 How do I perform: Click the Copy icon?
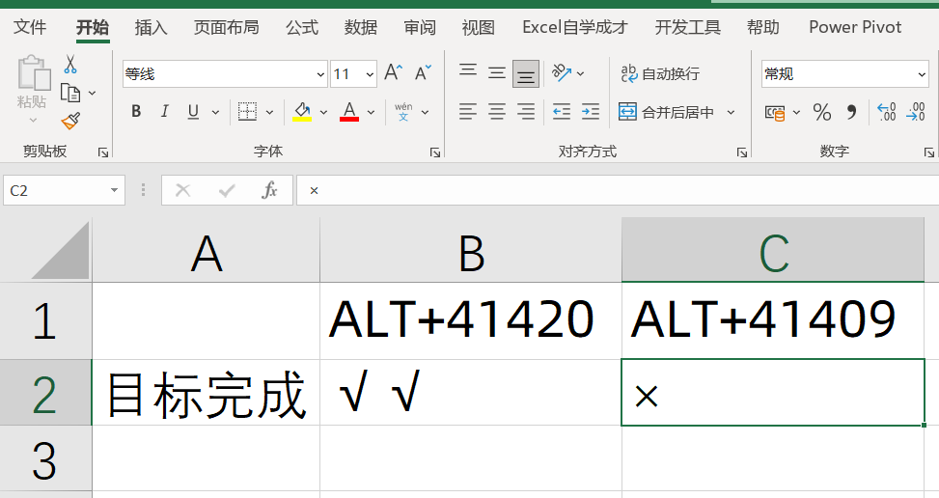(x=70, y=93)
